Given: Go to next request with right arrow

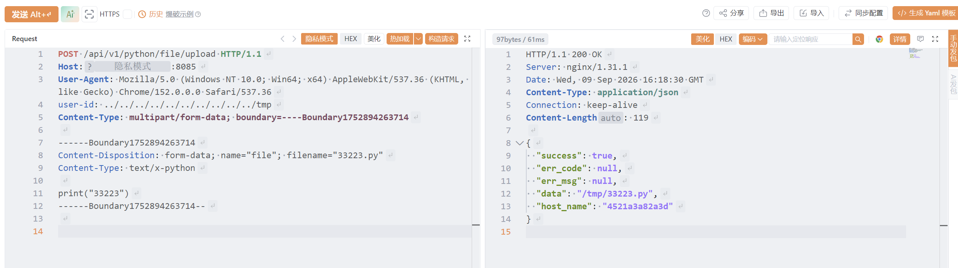Looking at the screenshot, I should (x=294, y=39).
